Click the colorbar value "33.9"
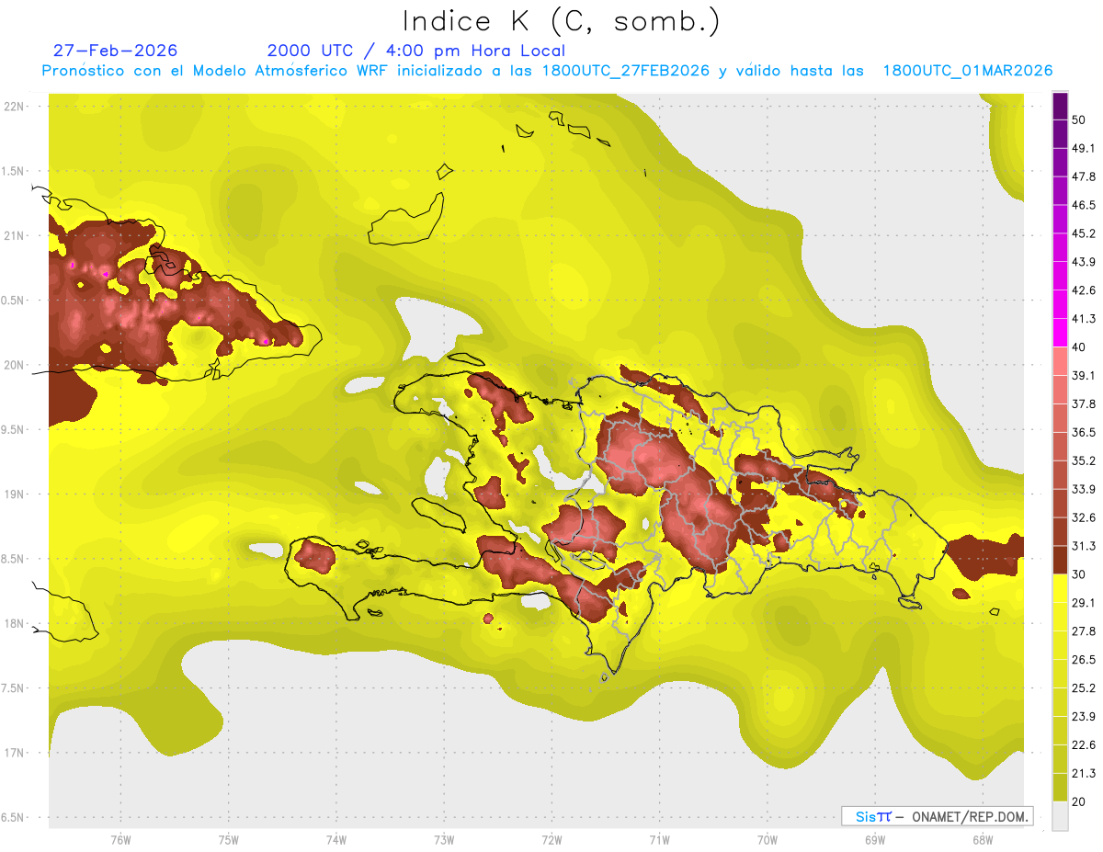1103x852 pixels. coord(1084,489)
